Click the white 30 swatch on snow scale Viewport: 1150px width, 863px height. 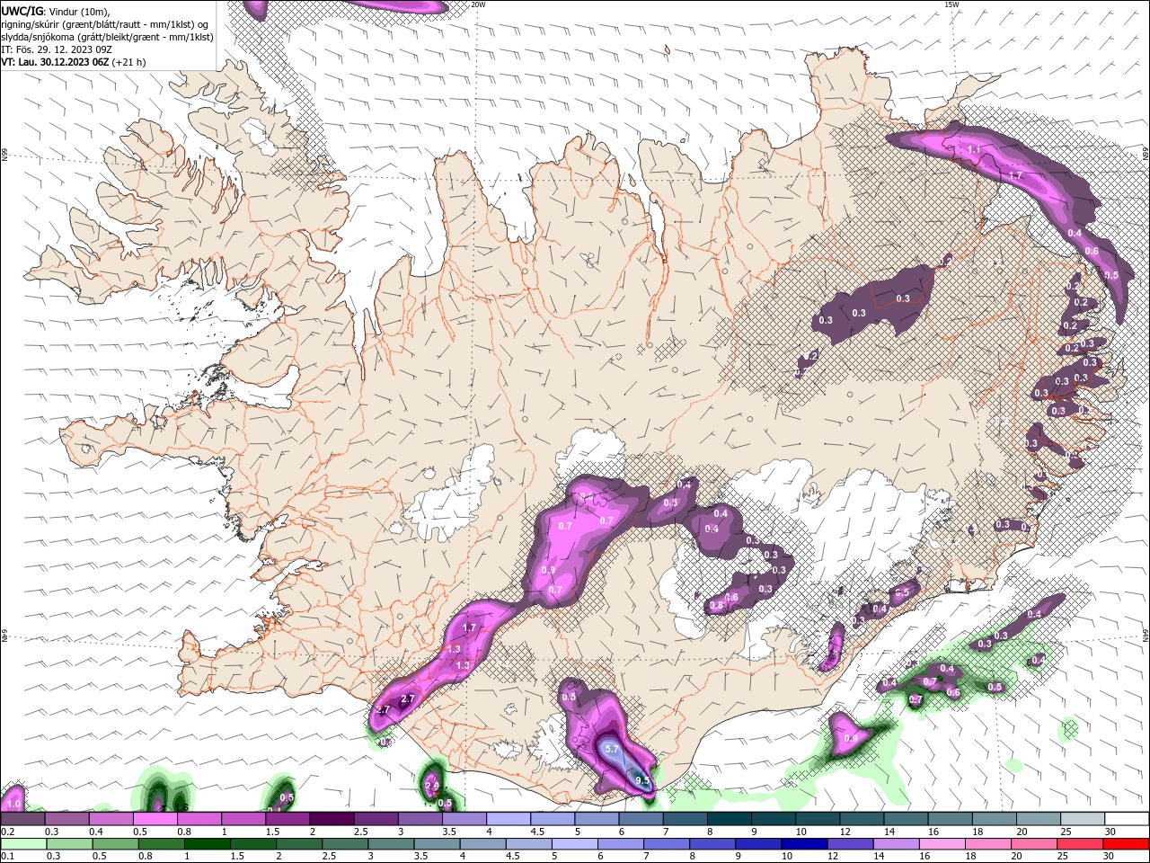coord(1127,819)
